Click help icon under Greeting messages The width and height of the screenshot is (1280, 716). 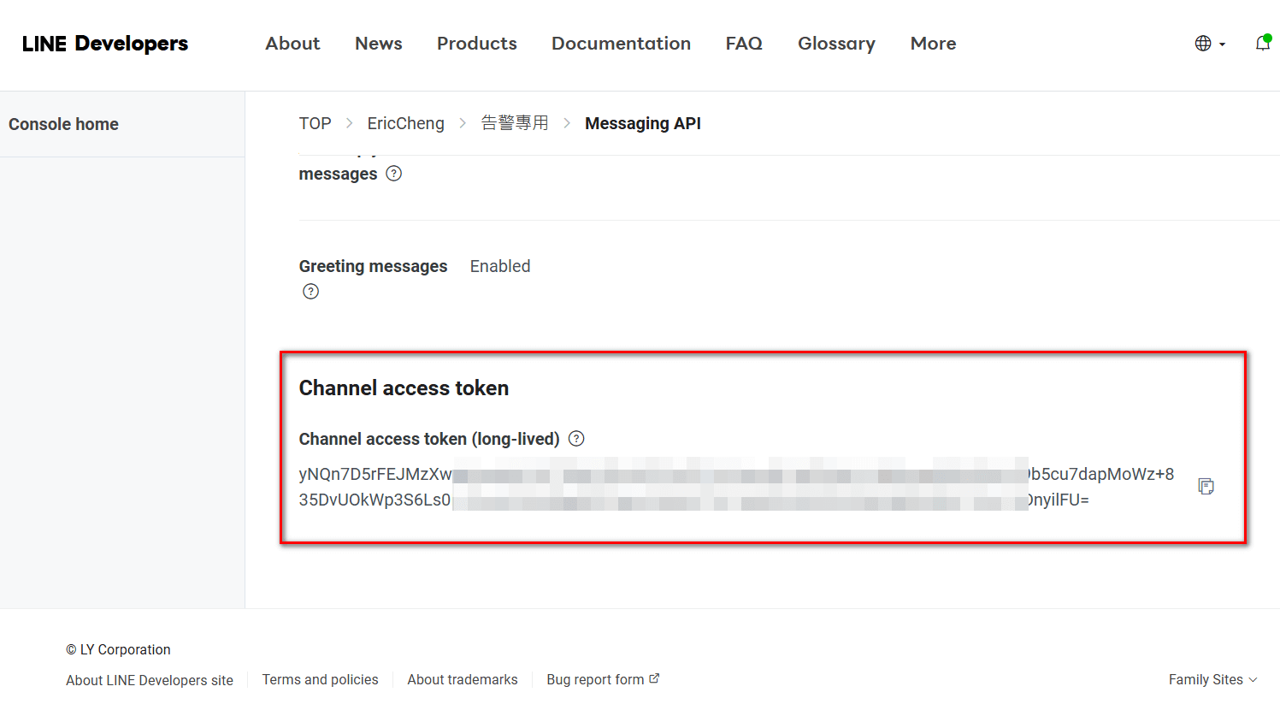(310, 292)
